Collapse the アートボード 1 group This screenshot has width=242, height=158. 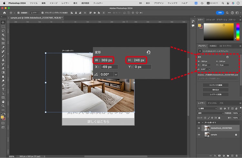tap(203, 123)
